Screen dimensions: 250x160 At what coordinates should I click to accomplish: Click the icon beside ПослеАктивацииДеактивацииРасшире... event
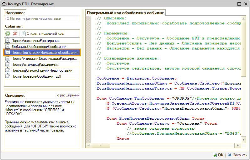[x=8, y=59]
